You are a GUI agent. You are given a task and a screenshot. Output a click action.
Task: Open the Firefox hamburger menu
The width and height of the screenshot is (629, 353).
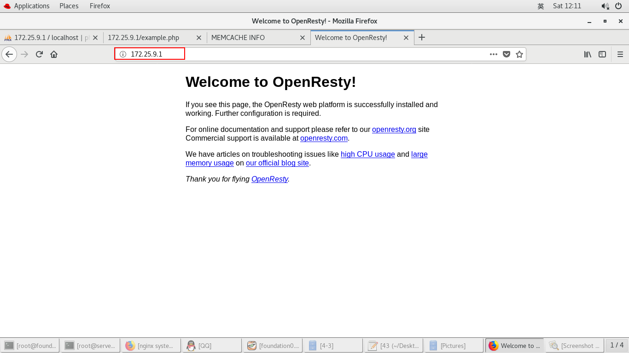620,54
